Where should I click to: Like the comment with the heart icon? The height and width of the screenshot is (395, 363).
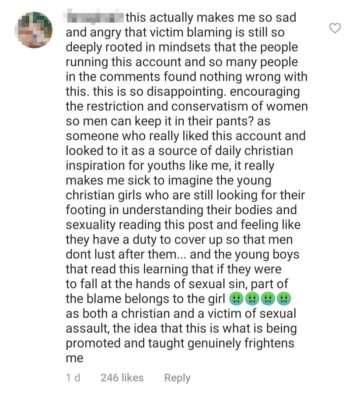335,29
